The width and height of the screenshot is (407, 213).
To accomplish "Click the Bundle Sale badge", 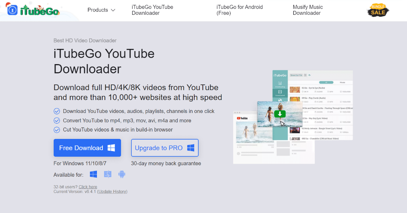I will [378, 10].
